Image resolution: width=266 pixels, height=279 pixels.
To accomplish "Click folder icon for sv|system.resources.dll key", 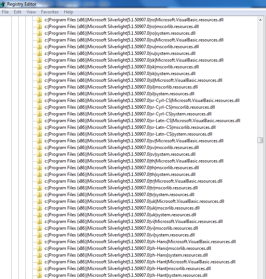I will 39,154.
